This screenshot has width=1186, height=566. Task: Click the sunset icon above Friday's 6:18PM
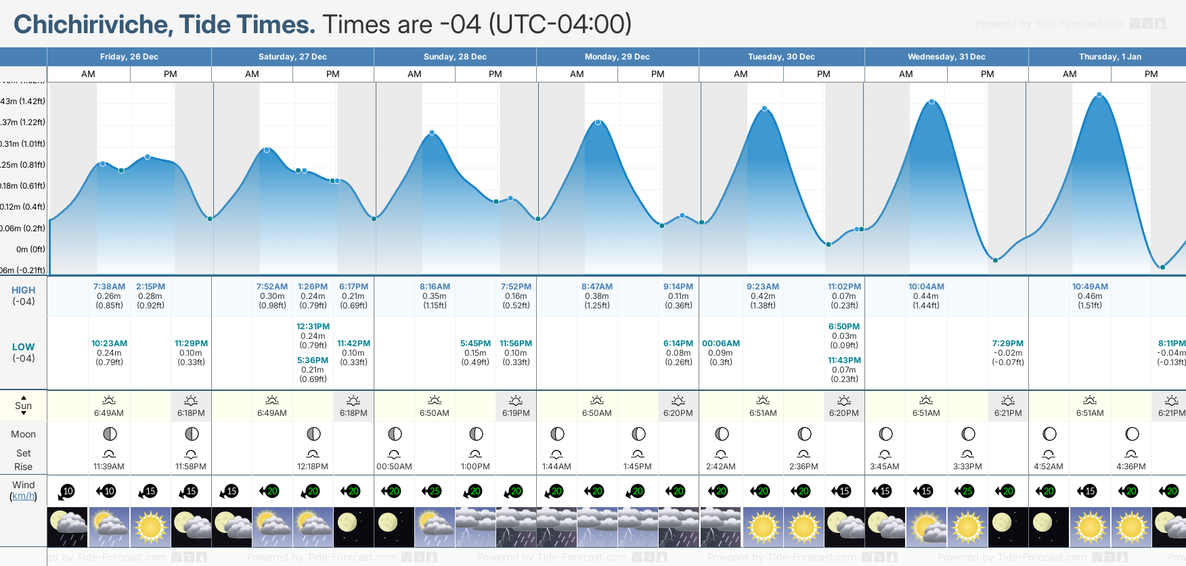[x=191, y=400]
